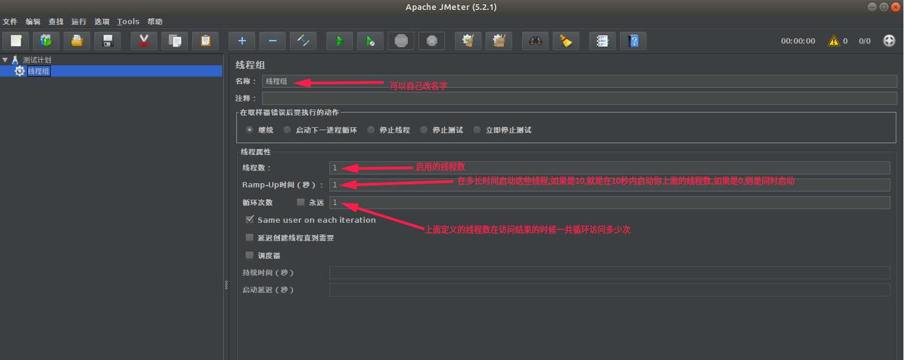Enable 延迟创建线程直到需要 checkbox

250,237
